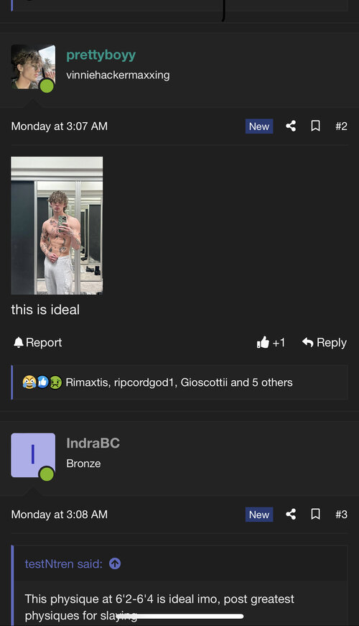Reply to prettyboyy's post

(x=325, y=342)
